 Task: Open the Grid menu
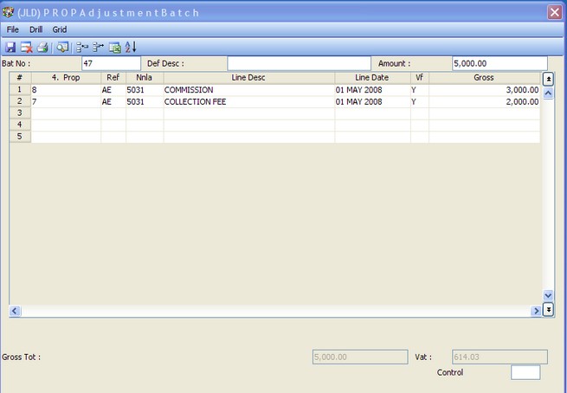(59, 29)
